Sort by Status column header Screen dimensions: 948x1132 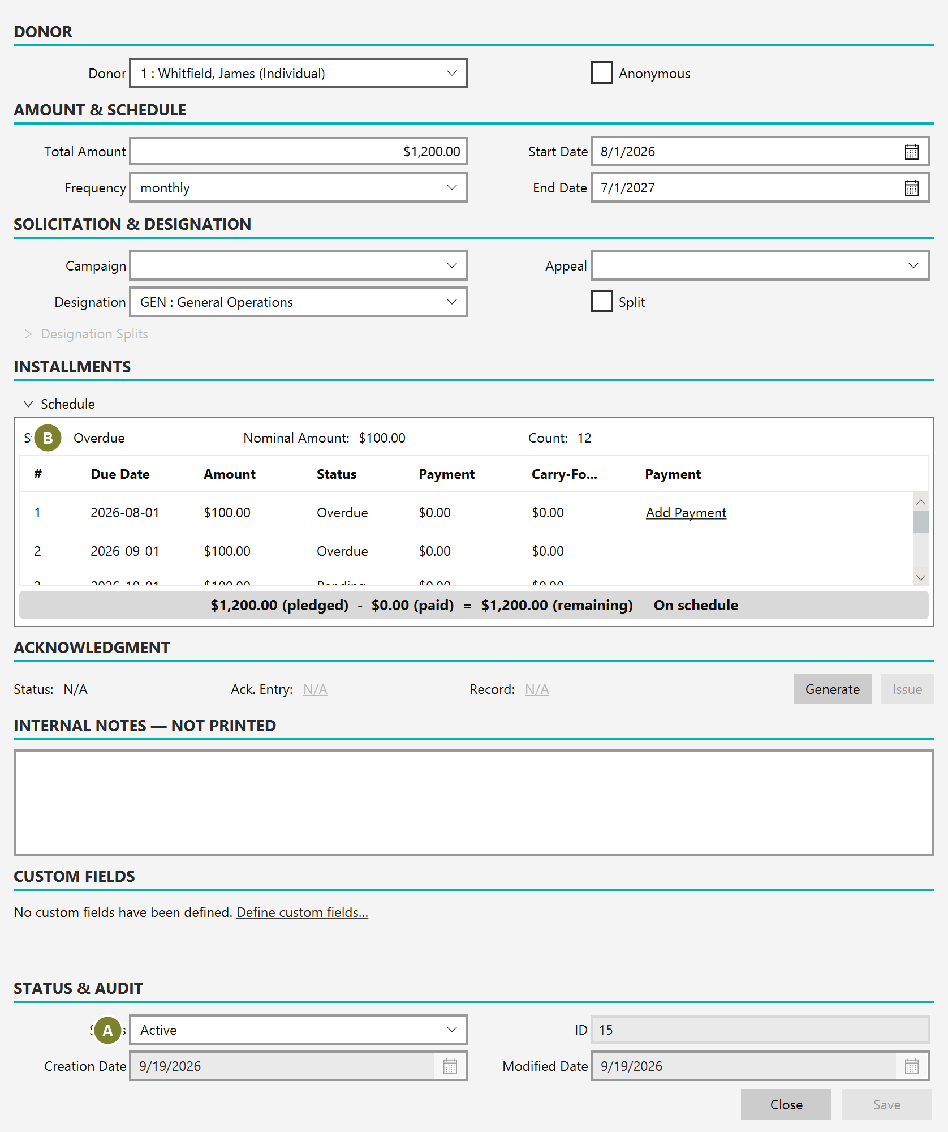[337, 474]
